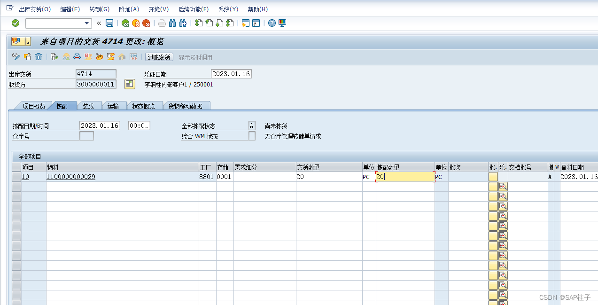This screenshot has height=305, width=598.
Task: Click the 拣配数量 input showing 20
Action: pyautogui.click(x=404, y=177)
